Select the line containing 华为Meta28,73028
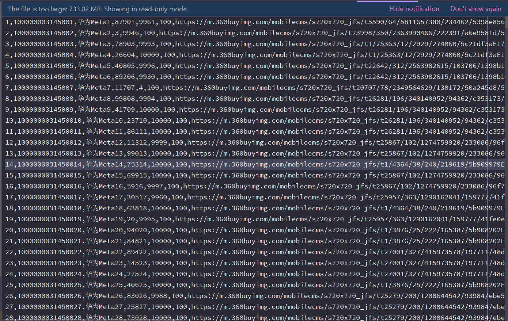508x321 pixels. click(255, 317)
